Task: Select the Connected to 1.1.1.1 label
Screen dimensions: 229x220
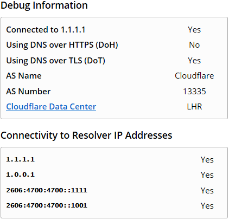Action: click(x=46, y=30)
